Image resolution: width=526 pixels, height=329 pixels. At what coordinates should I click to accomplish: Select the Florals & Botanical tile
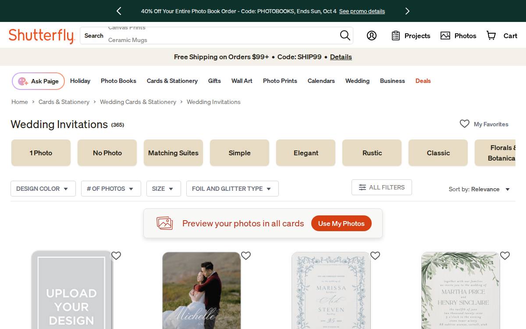(495, 153)
